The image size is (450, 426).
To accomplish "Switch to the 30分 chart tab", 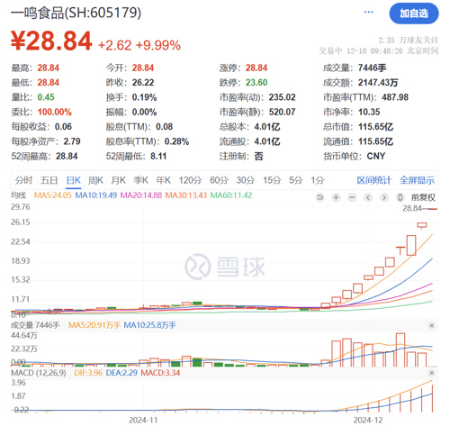I will coord(246,180).
